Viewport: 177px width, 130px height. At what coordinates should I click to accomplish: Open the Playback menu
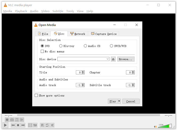pos(21,11)
